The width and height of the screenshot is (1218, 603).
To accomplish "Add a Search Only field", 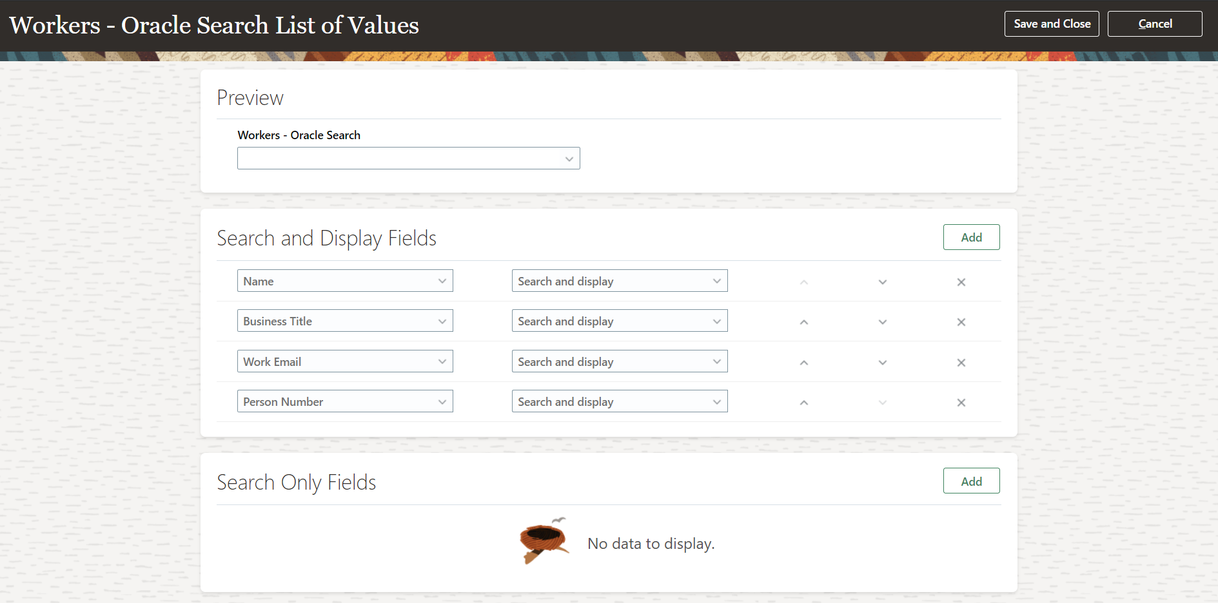I will click(x=971, y=481).
